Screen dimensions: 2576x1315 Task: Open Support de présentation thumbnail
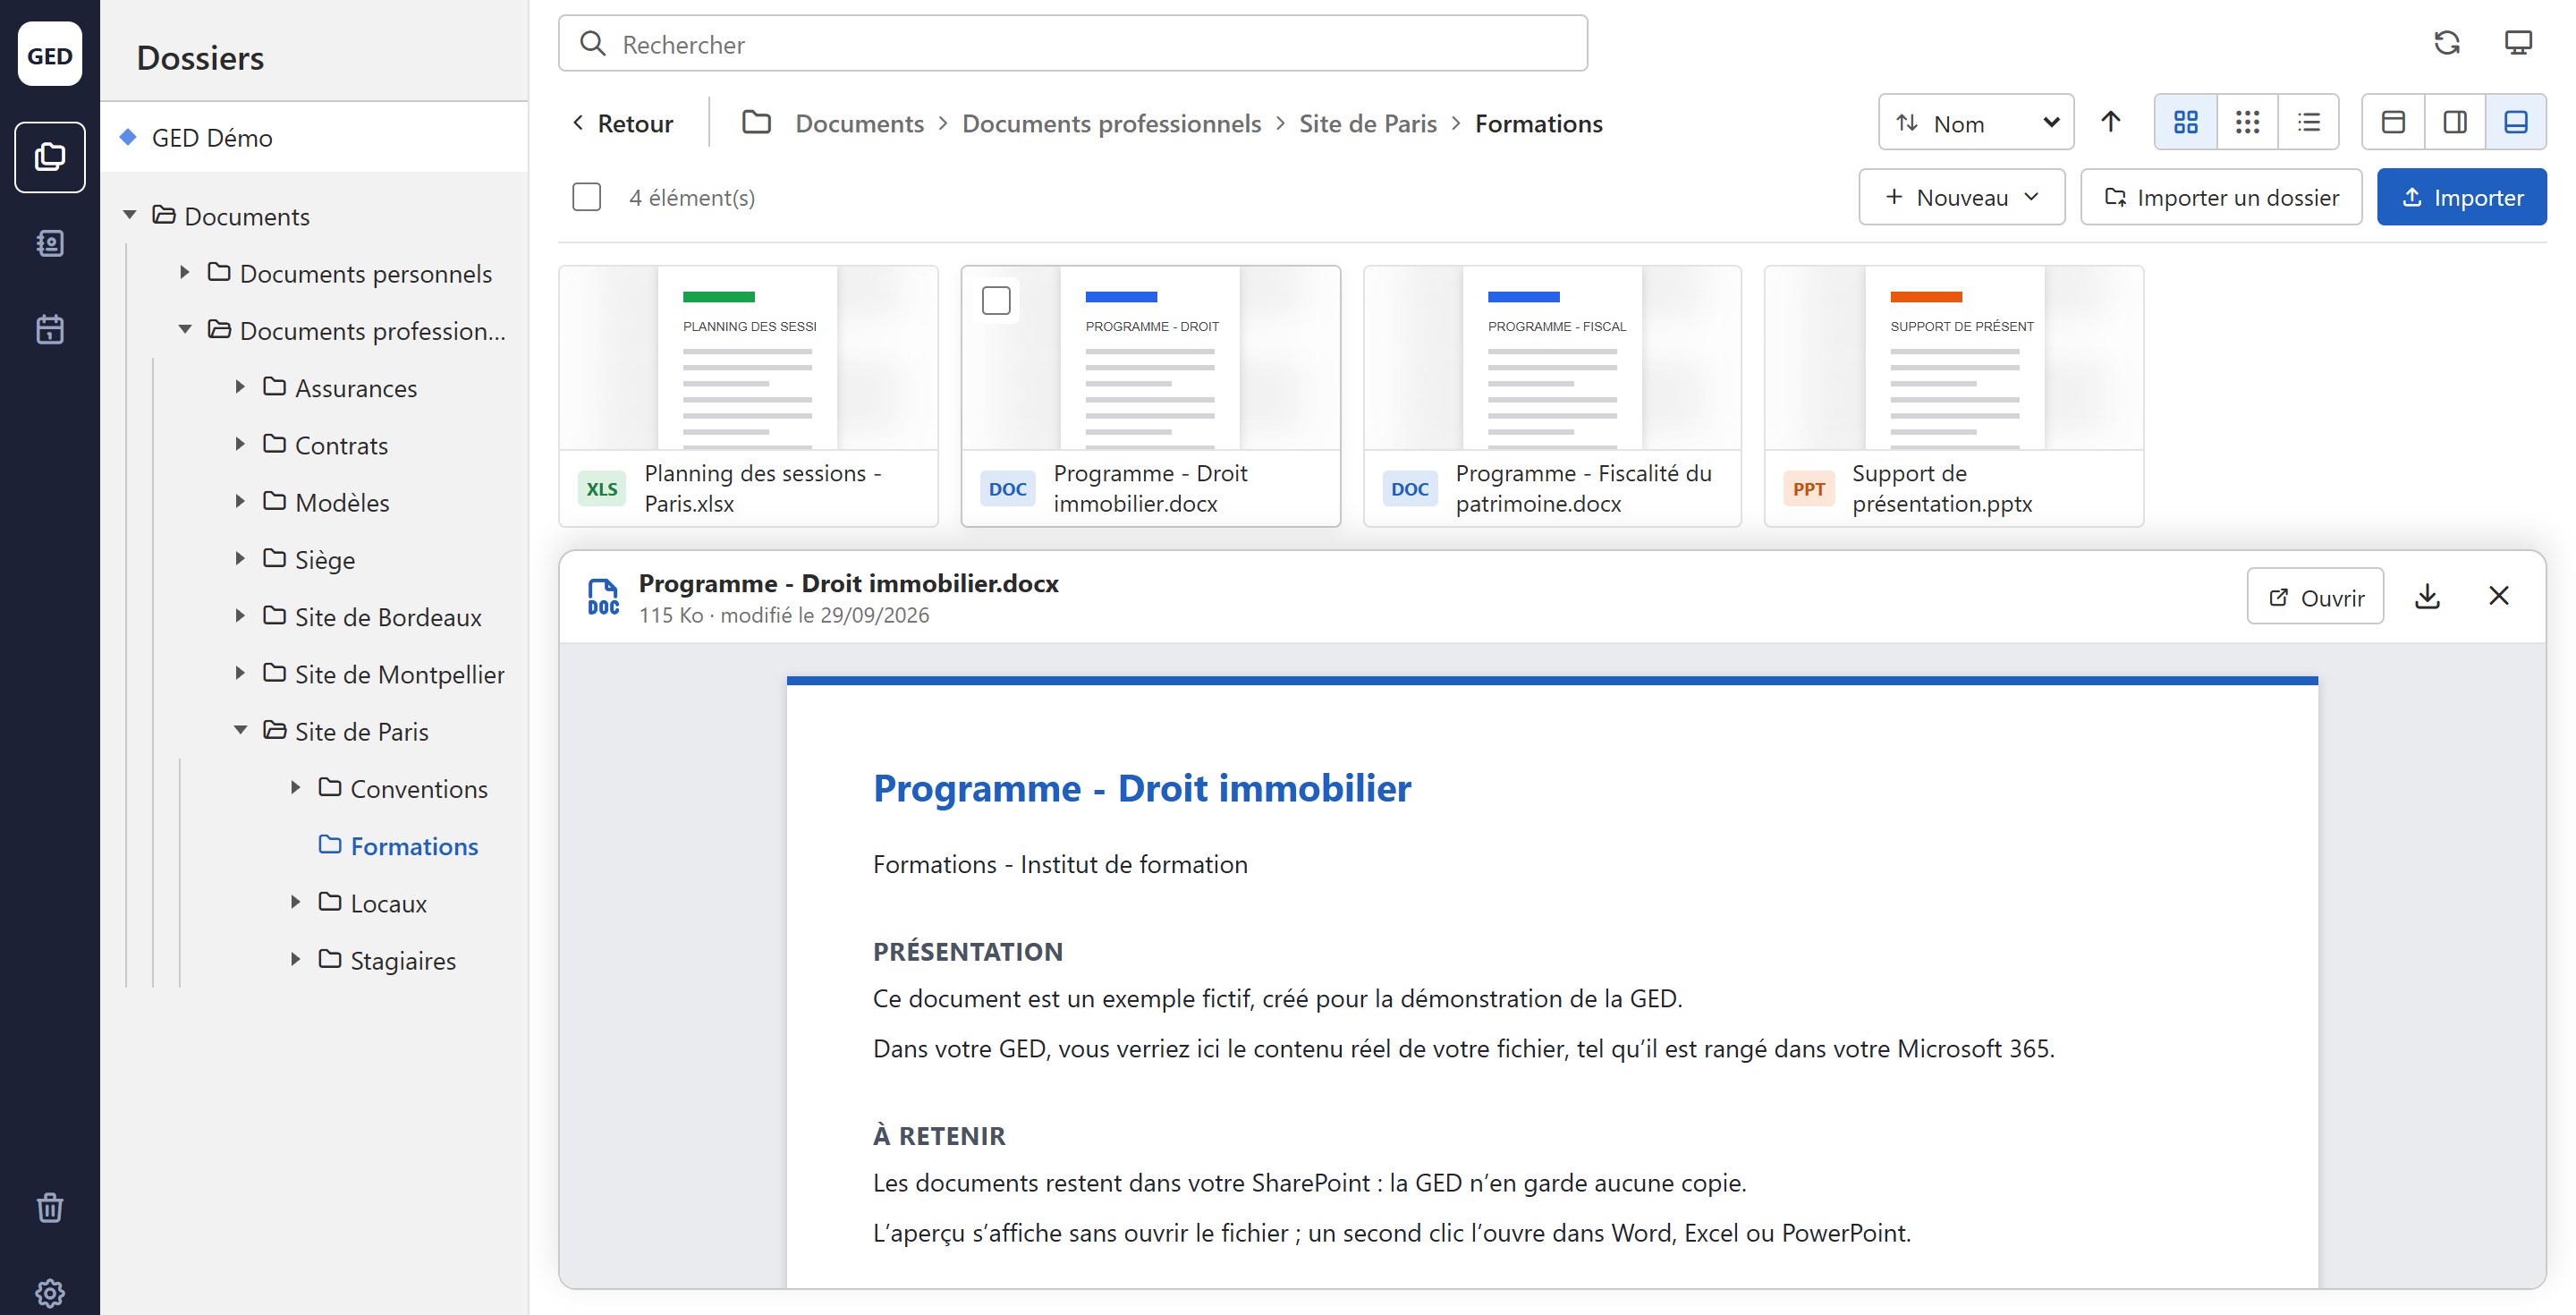pos(1954,358)
